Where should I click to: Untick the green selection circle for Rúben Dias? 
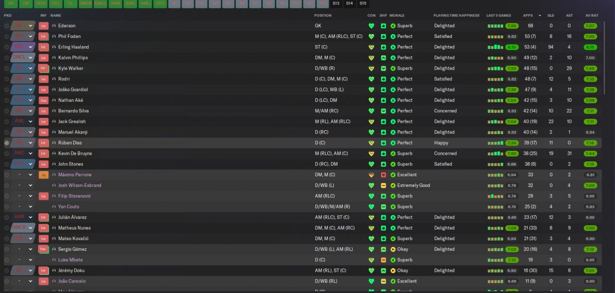click(x=7, y=143)
